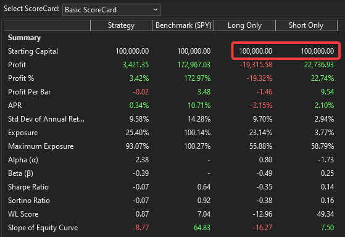Click Strategy APR value 0.34%
This screenshot has width=345, height=237.
[x=139, y=106]
